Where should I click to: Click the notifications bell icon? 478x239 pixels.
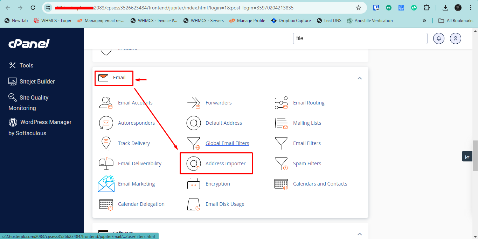(x=439, y=38)
